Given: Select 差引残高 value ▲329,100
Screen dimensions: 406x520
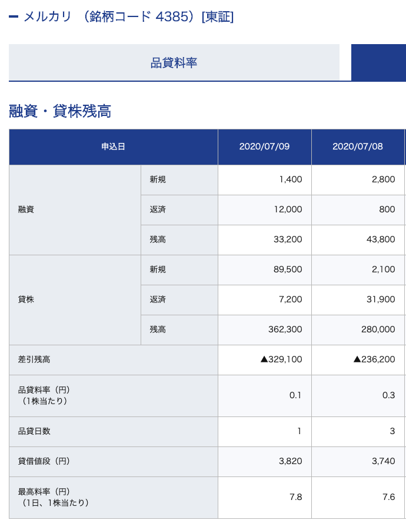Looking at the screenshot, I should pos(281,359).
